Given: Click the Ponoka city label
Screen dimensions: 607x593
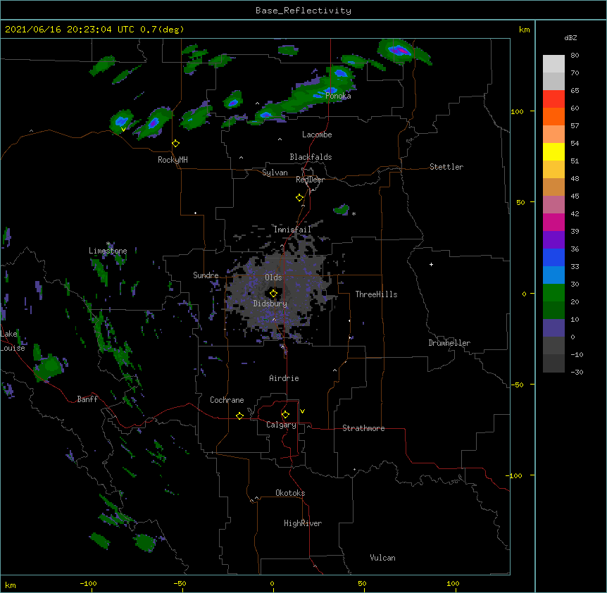Looking at the screenshot, I should pyautogui.click(x=338, y=96).
